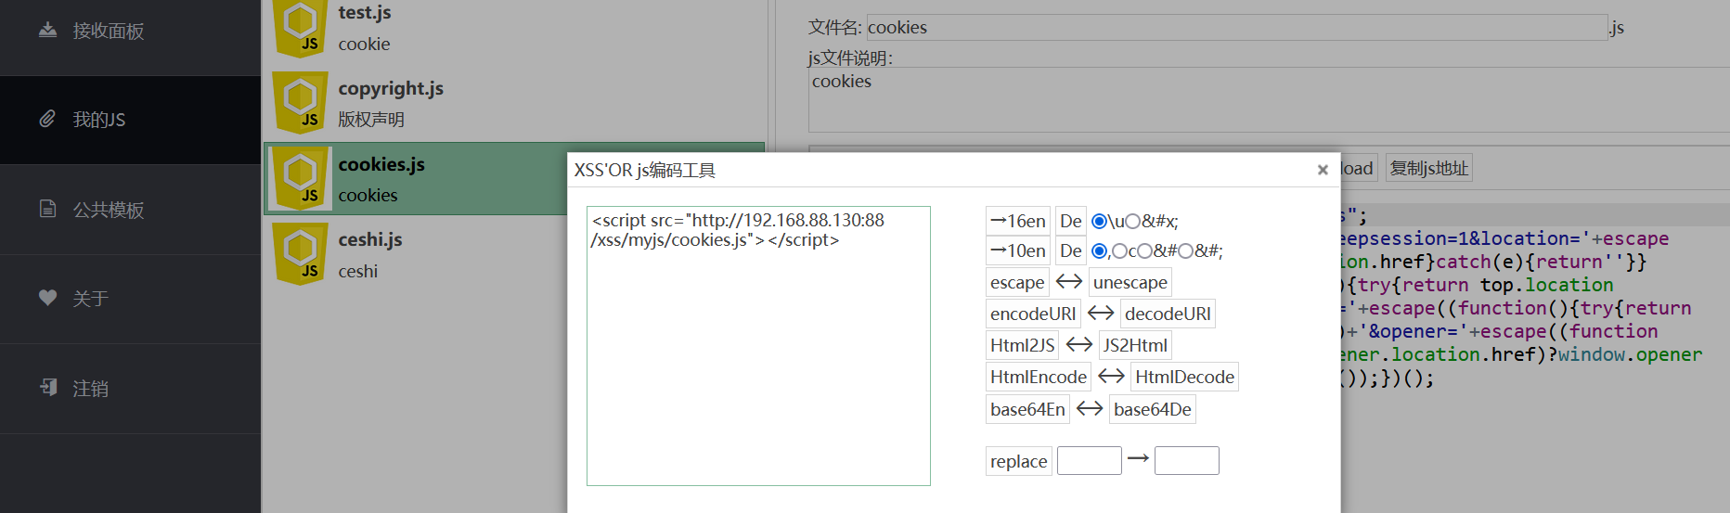Click the JS icon of ceshi.js

pos(300,254)
